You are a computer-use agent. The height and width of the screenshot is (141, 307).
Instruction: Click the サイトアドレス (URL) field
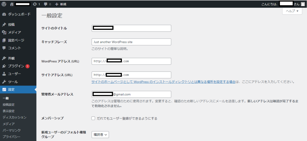coord(131,75)
